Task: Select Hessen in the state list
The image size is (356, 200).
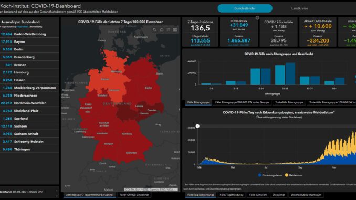Action: [x=29, y=80]
